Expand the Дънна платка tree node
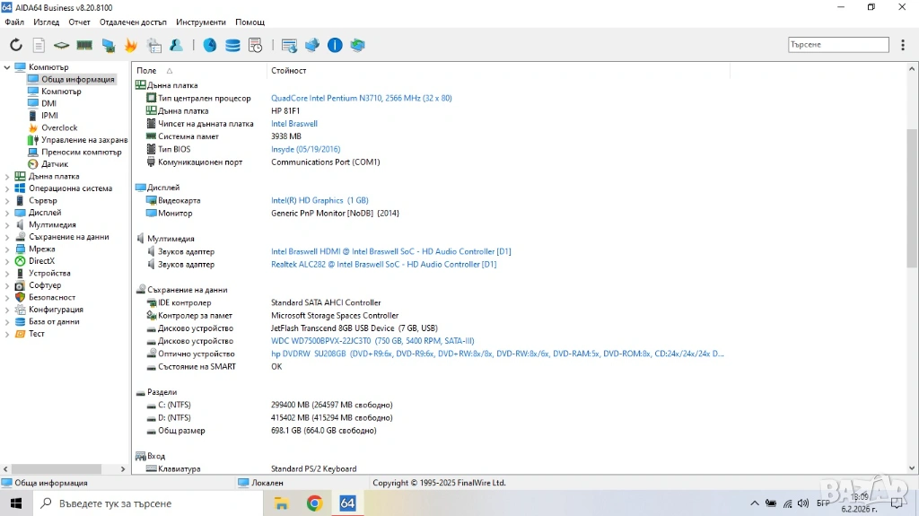919x516 pixels. 7,177
